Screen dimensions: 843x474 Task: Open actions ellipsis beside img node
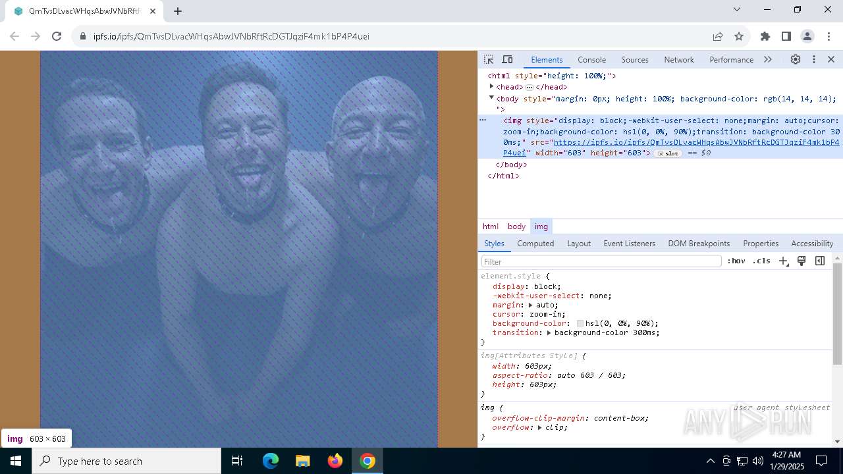coord(483,120)
